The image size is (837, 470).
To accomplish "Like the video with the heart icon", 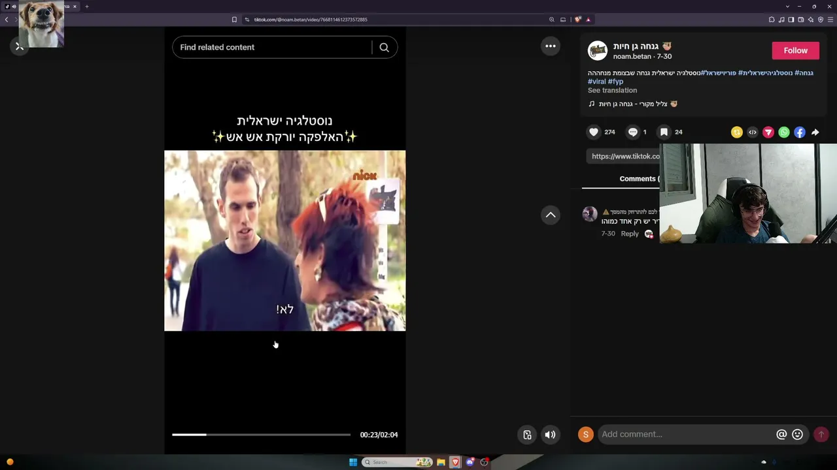I will 594,132.
